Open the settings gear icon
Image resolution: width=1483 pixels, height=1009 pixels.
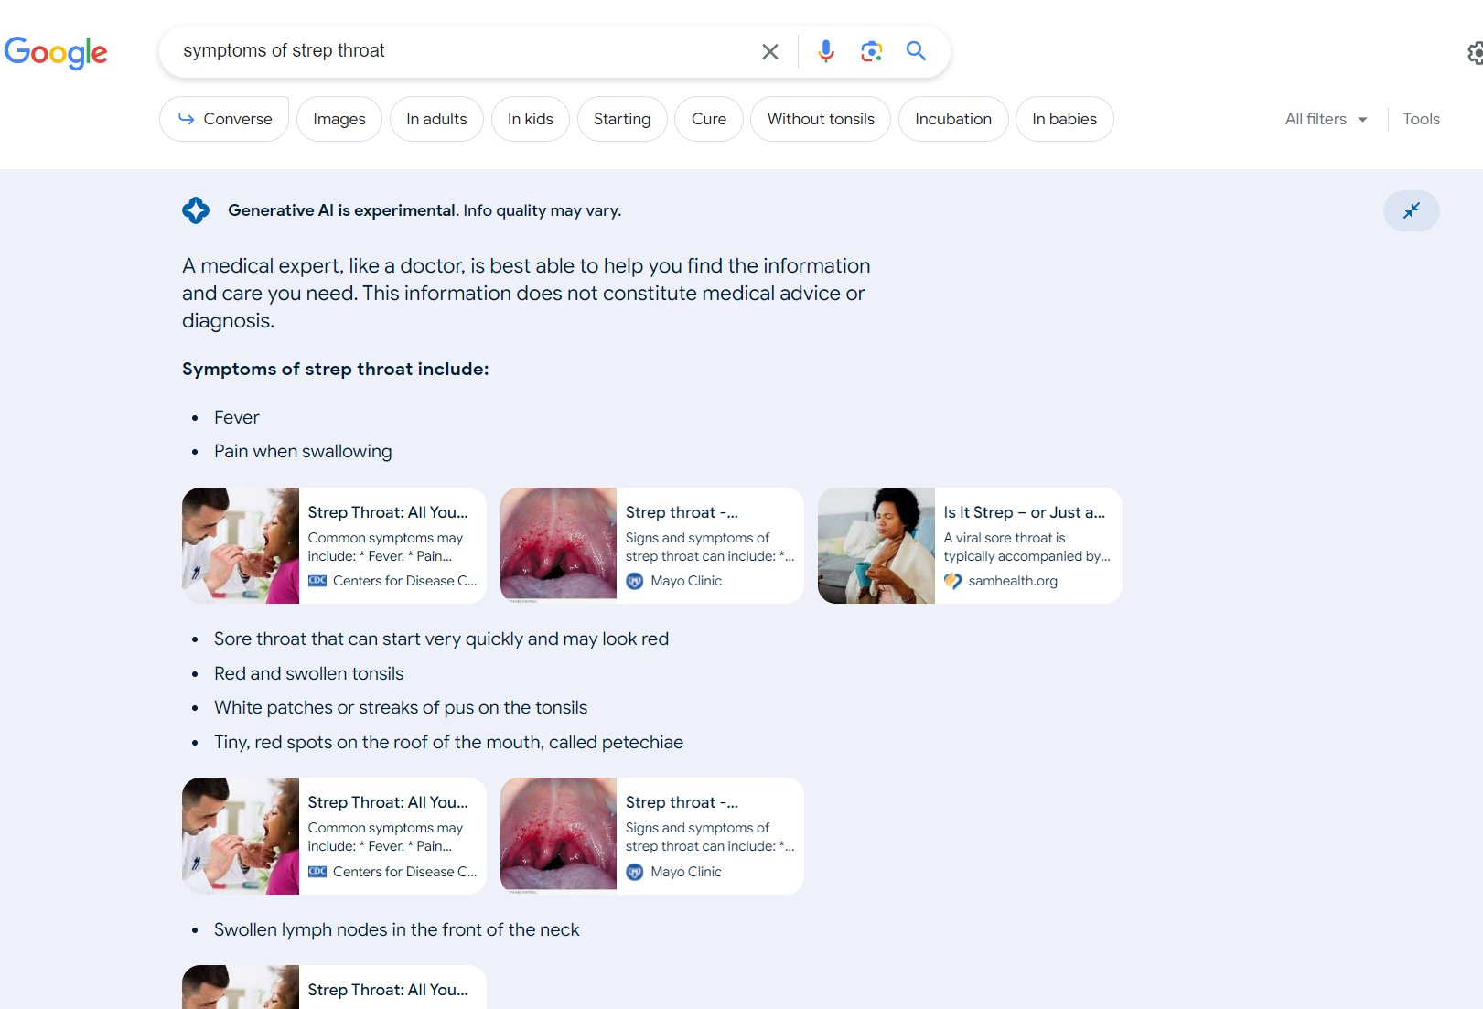[x=1475, y=53]
